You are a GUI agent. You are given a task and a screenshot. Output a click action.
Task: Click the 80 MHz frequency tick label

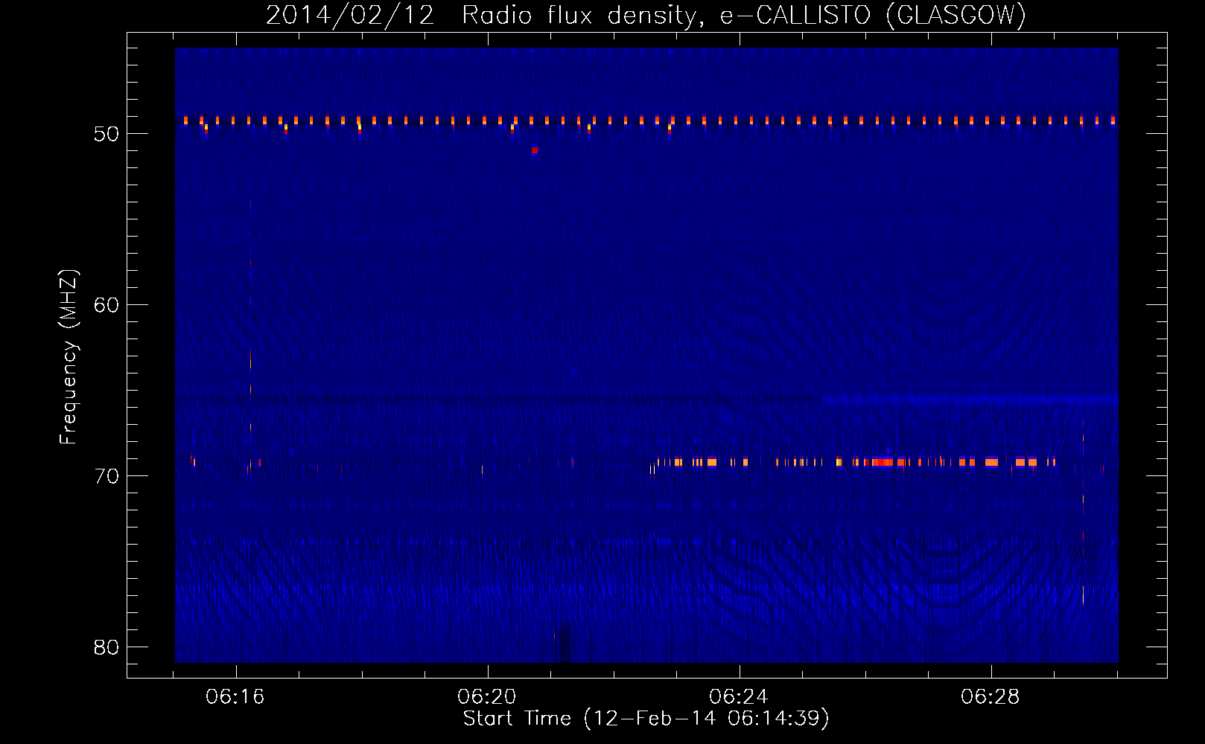pyautogui.click(x=106, y=647)
